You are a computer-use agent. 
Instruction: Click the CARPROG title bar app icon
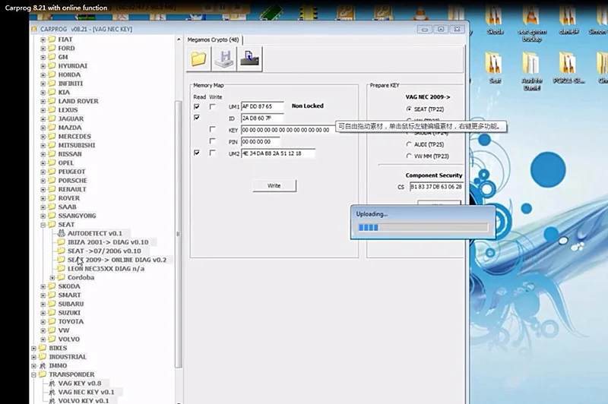[x=34, y=29]
